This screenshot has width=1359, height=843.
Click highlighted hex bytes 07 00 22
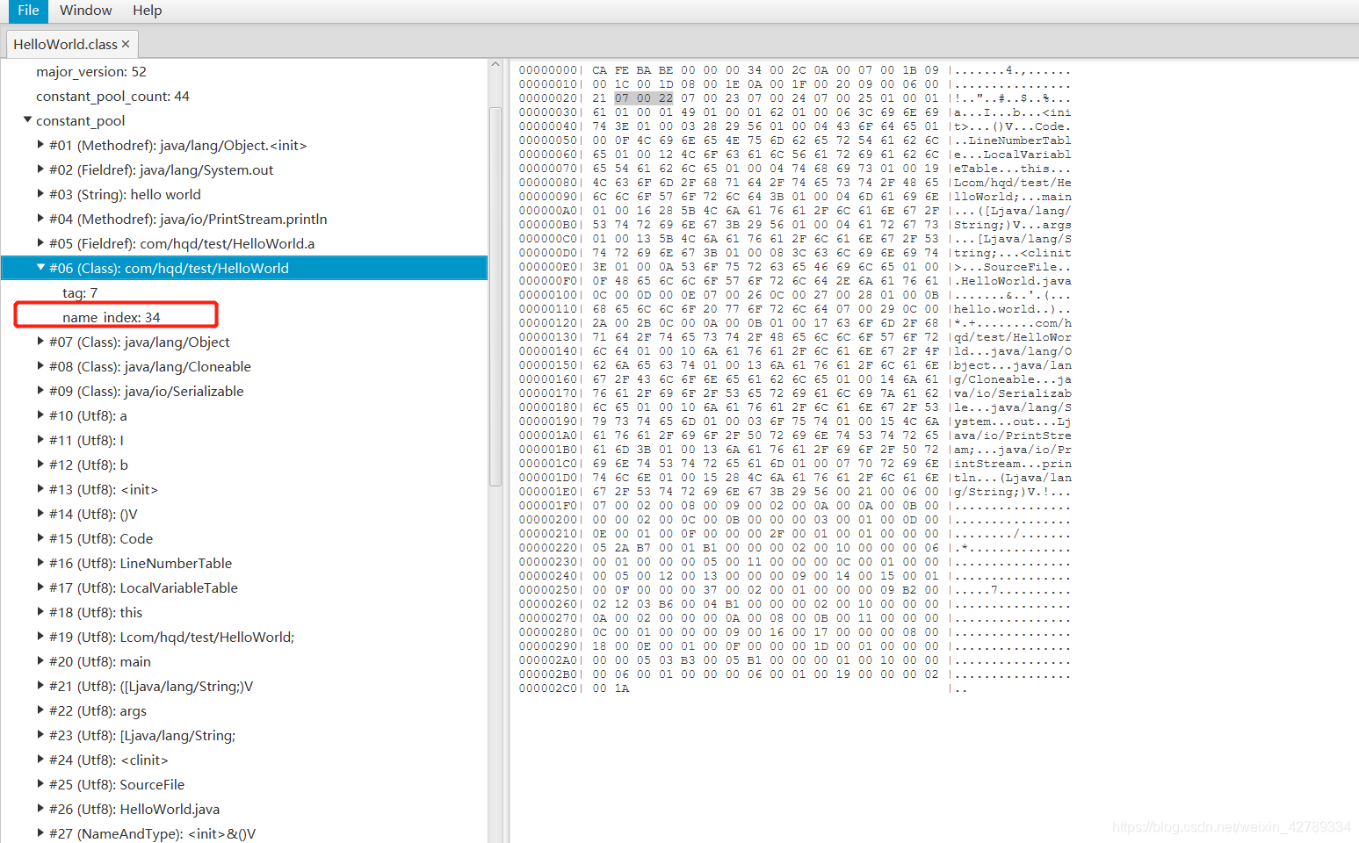pos(644,98)
